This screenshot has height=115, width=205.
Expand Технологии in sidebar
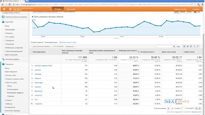pos(10,44)
